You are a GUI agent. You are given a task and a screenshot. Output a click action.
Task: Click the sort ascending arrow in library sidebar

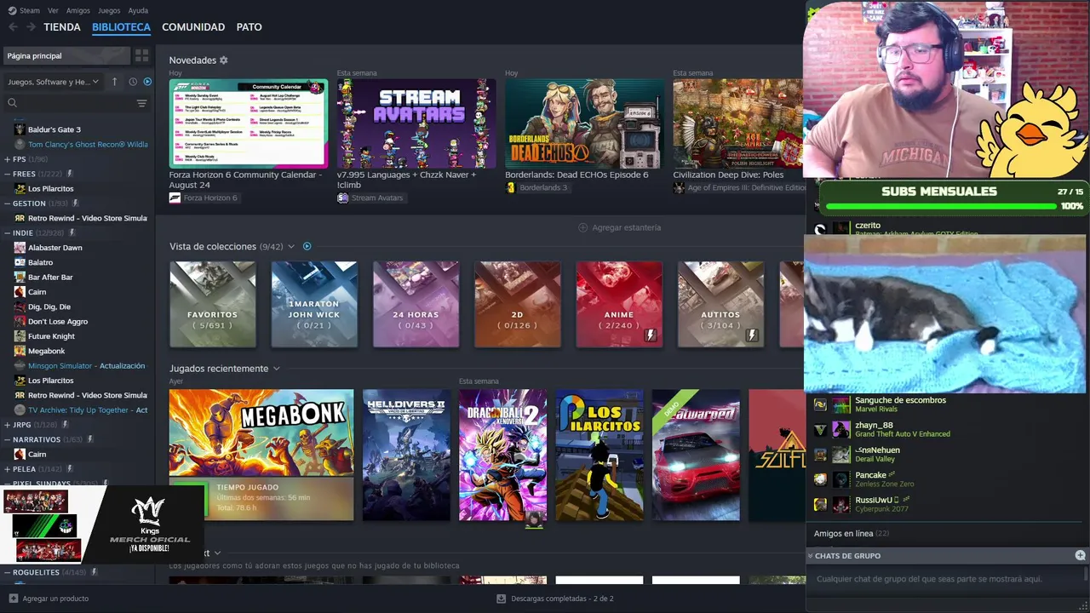click(x=114, y=82)
